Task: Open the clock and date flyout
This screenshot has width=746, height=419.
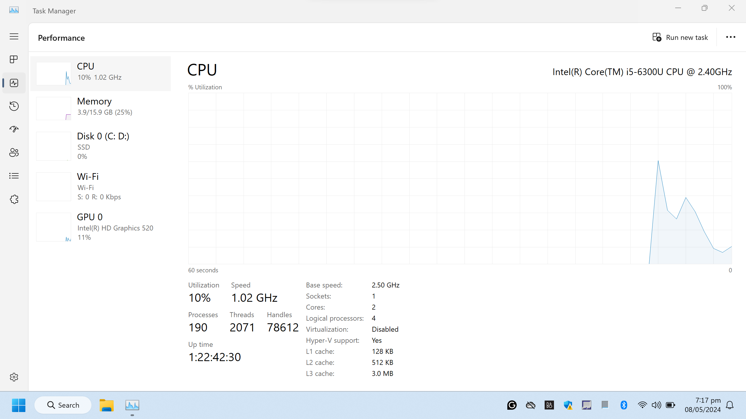Action: pyautogui.click(x=703, y=405)
